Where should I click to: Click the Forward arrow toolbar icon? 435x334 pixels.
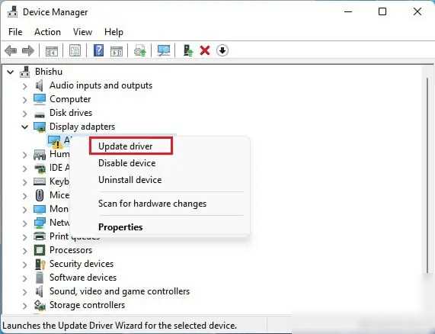27,51
